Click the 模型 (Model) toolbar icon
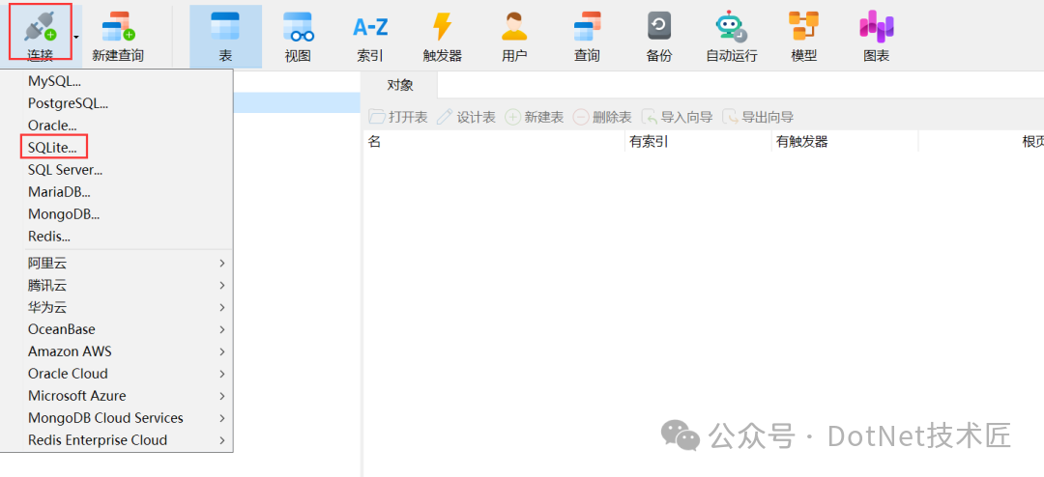This screenshot has height=477, width=1044. point(803,37)
